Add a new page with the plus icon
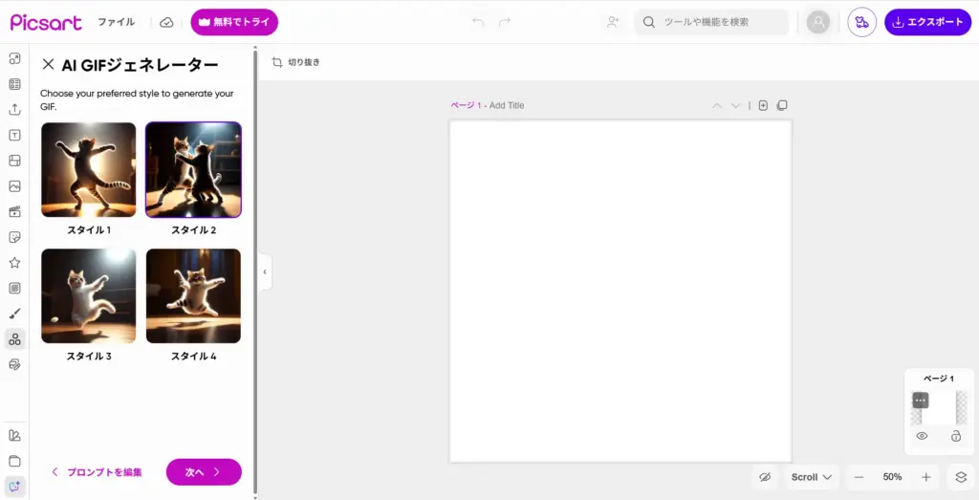 pyautogui.click(x=763, y=105)
